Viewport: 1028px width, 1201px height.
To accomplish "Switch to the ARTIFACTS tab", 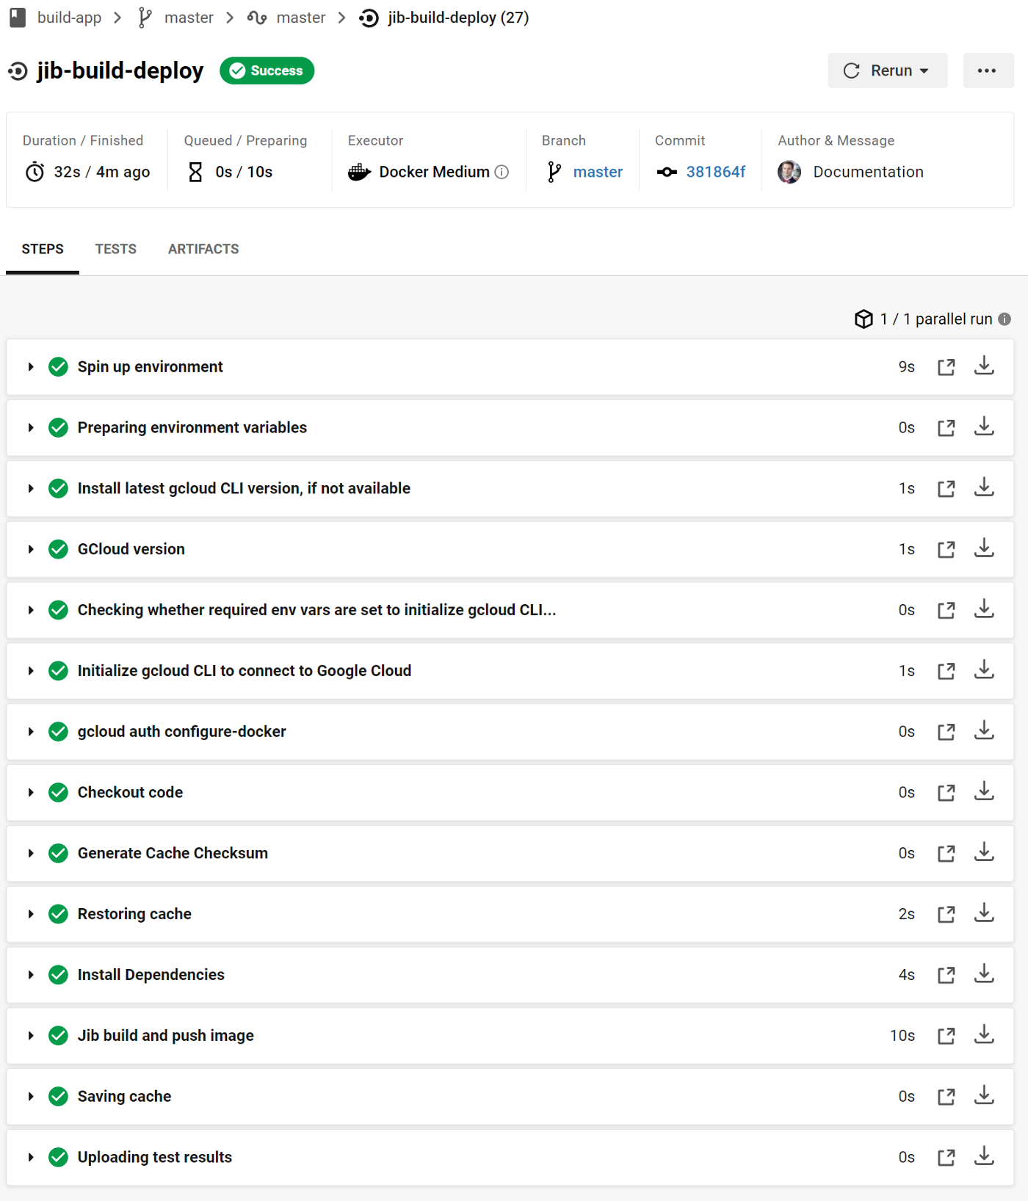I will (x=203, y=250).
